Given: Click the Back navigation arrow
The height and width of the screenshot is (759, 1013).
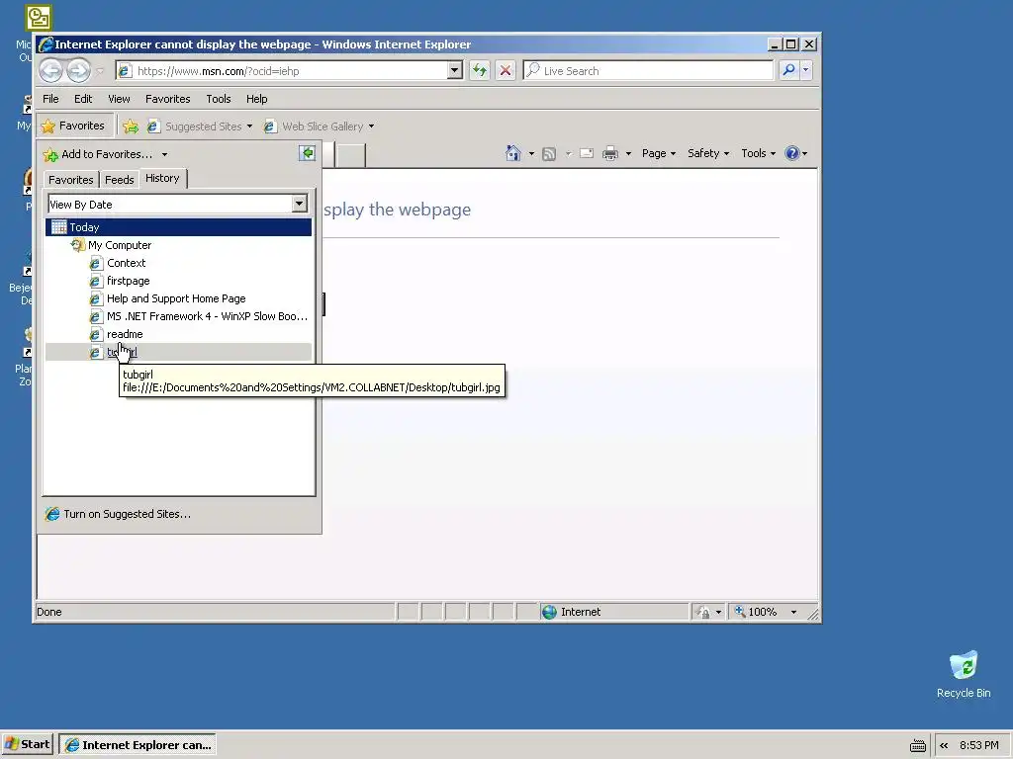Looking at the screenshot, I should (x=51, y=70).
